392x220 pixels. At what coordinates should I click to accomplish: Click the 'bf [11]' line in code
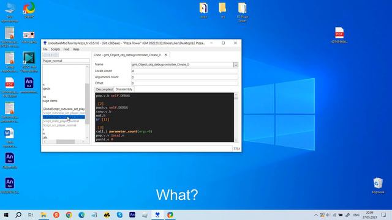(x=103, y=120)
